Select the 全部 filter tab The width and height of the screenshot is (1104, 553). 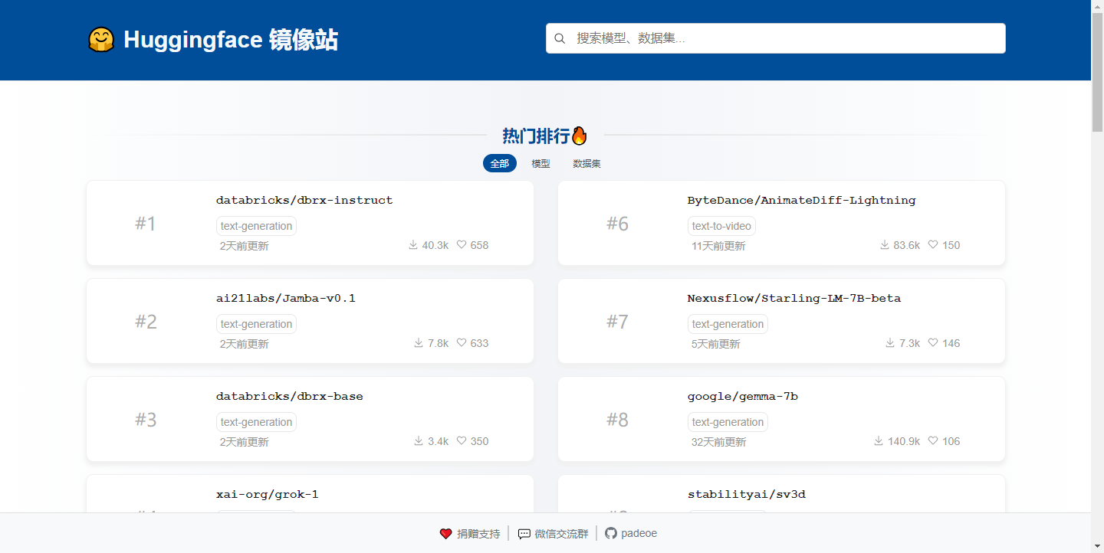[x=500, y=163]
